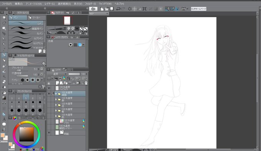The width and height of the screenshot is (261, 151).
Task: Toggle snap to grid toolbar button
Action: [177, 9]
